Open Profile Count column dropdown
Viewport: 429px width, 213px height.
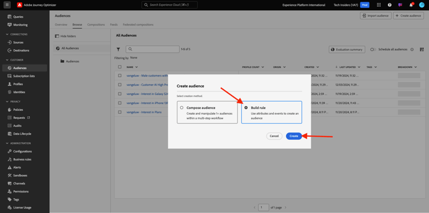tap(263, 67)
